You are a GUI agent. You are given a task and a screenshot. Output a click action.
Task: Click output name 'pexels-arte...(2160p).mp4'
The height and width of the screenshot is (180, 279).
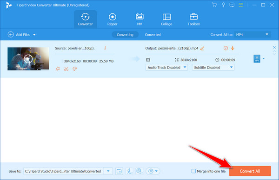[178, 48]
